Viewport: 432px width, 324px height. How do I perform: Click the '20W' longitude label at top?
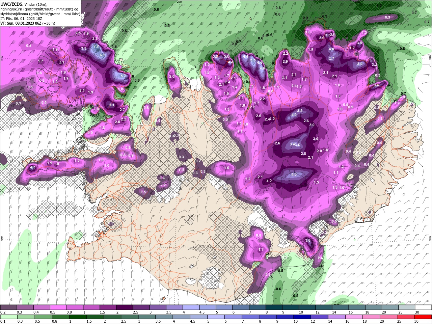tap(180, 1)
